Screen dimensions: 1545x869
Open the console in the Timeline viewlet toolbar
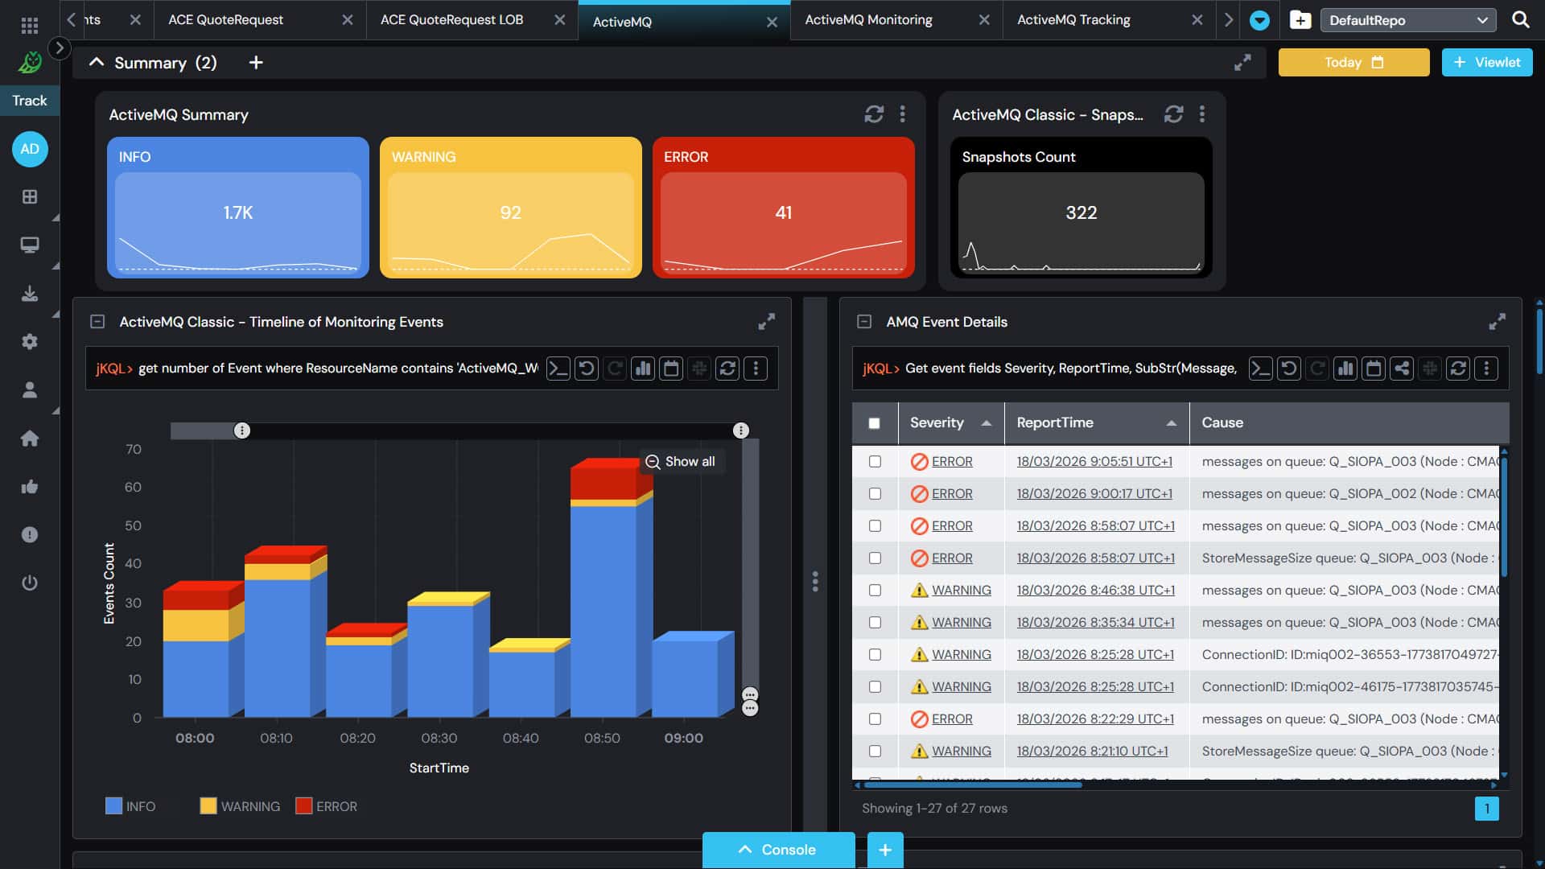point(558,368)
